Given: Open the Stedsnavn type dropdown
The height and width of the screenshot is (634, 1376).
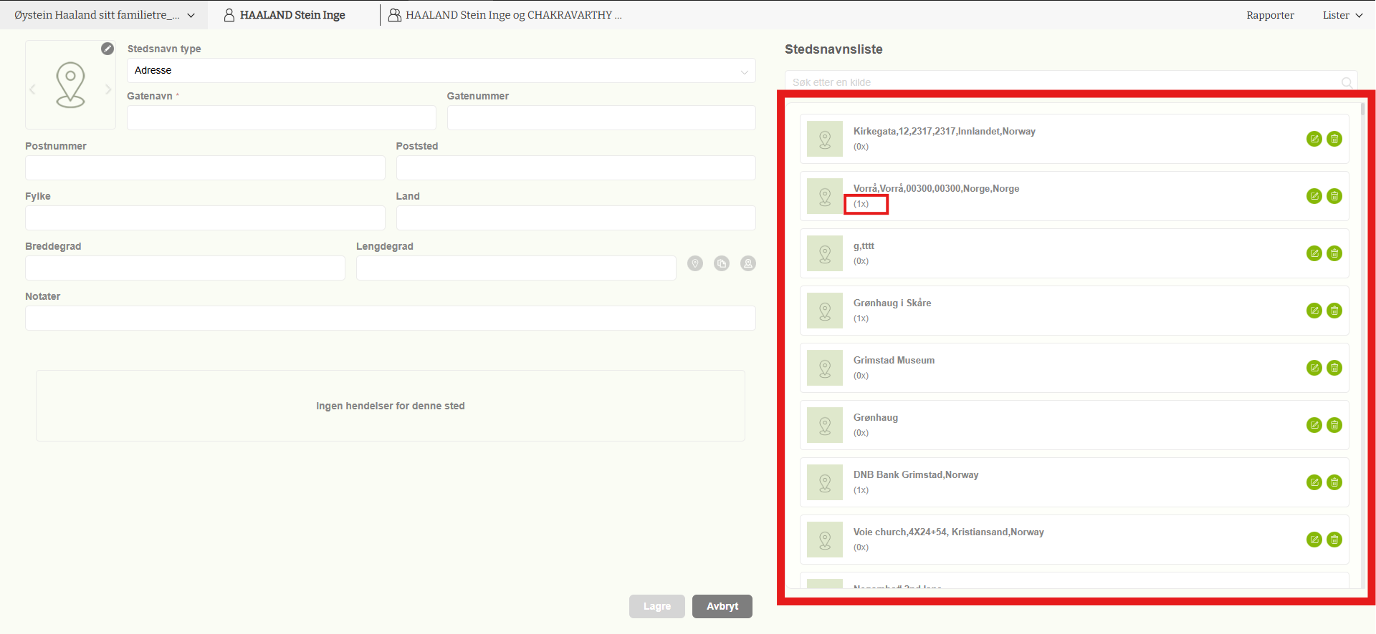Looking at the screenshot, I should click(x=441, y=70).
